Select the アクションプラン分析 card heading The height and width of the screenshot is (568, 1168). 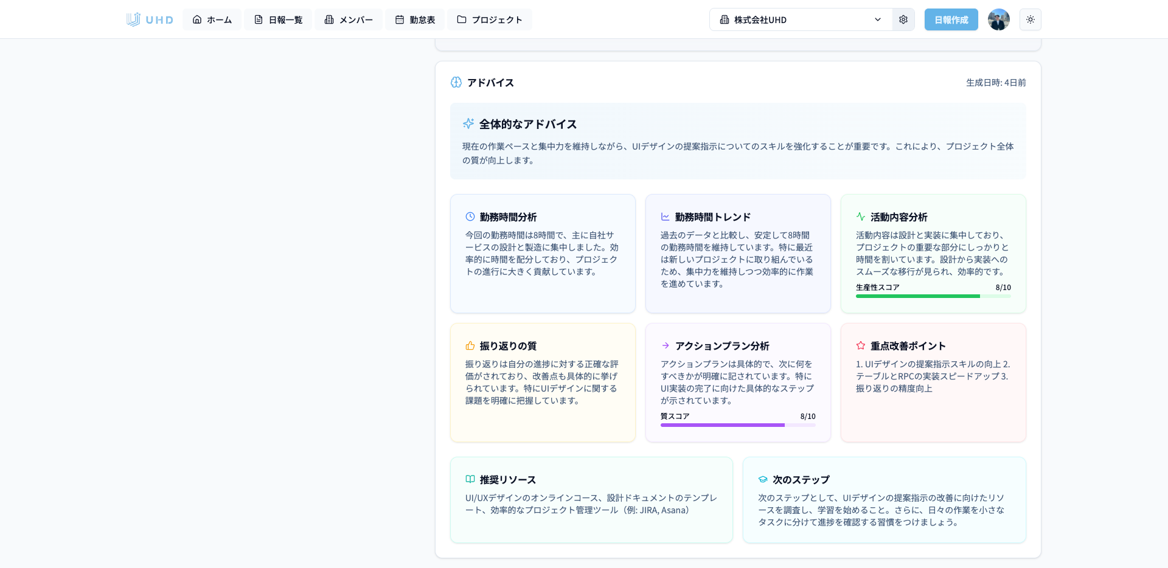point(722,346)
